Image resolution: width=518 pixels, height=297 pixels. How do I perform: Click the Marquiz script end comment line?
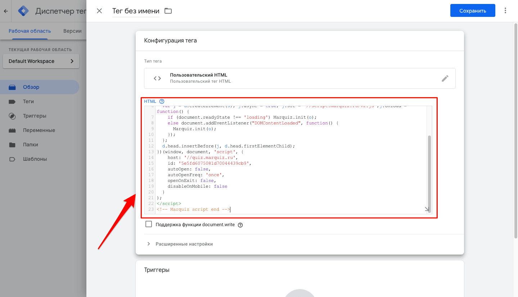[x=193, y=209]
